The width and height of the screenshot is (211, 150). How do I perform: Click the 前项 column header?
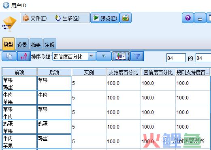[x=19, y=72]
